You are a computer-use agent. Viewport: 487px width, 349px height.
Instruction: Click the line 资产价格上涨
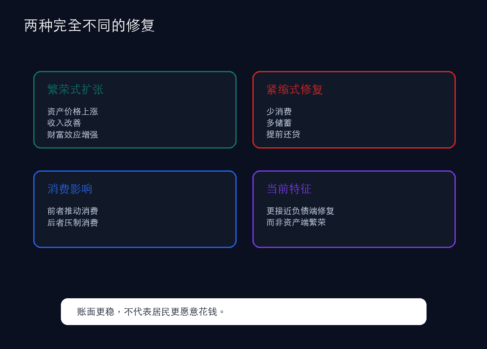[x=73, y=111]
